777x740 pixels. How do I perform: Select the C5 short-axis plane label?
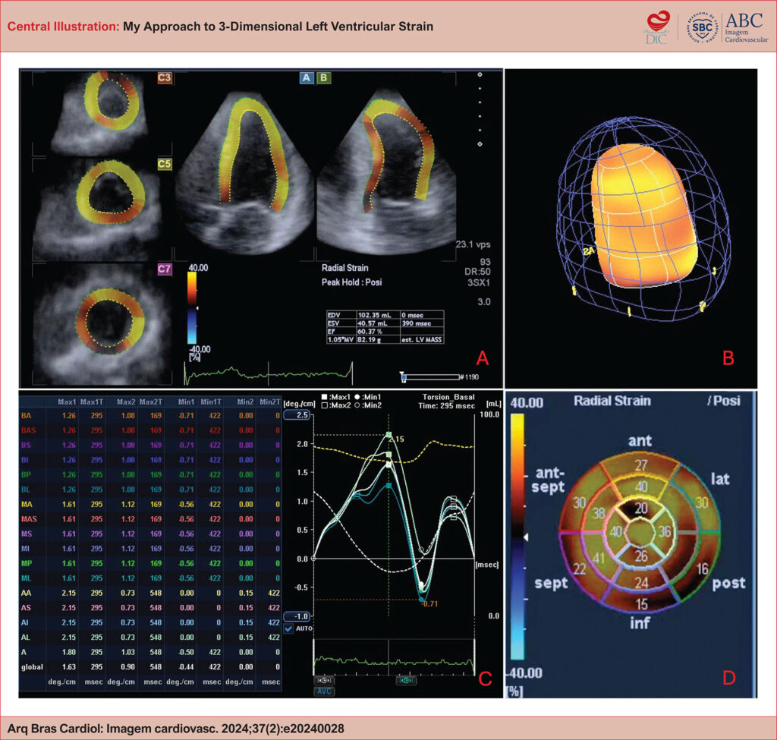[165, 164]
